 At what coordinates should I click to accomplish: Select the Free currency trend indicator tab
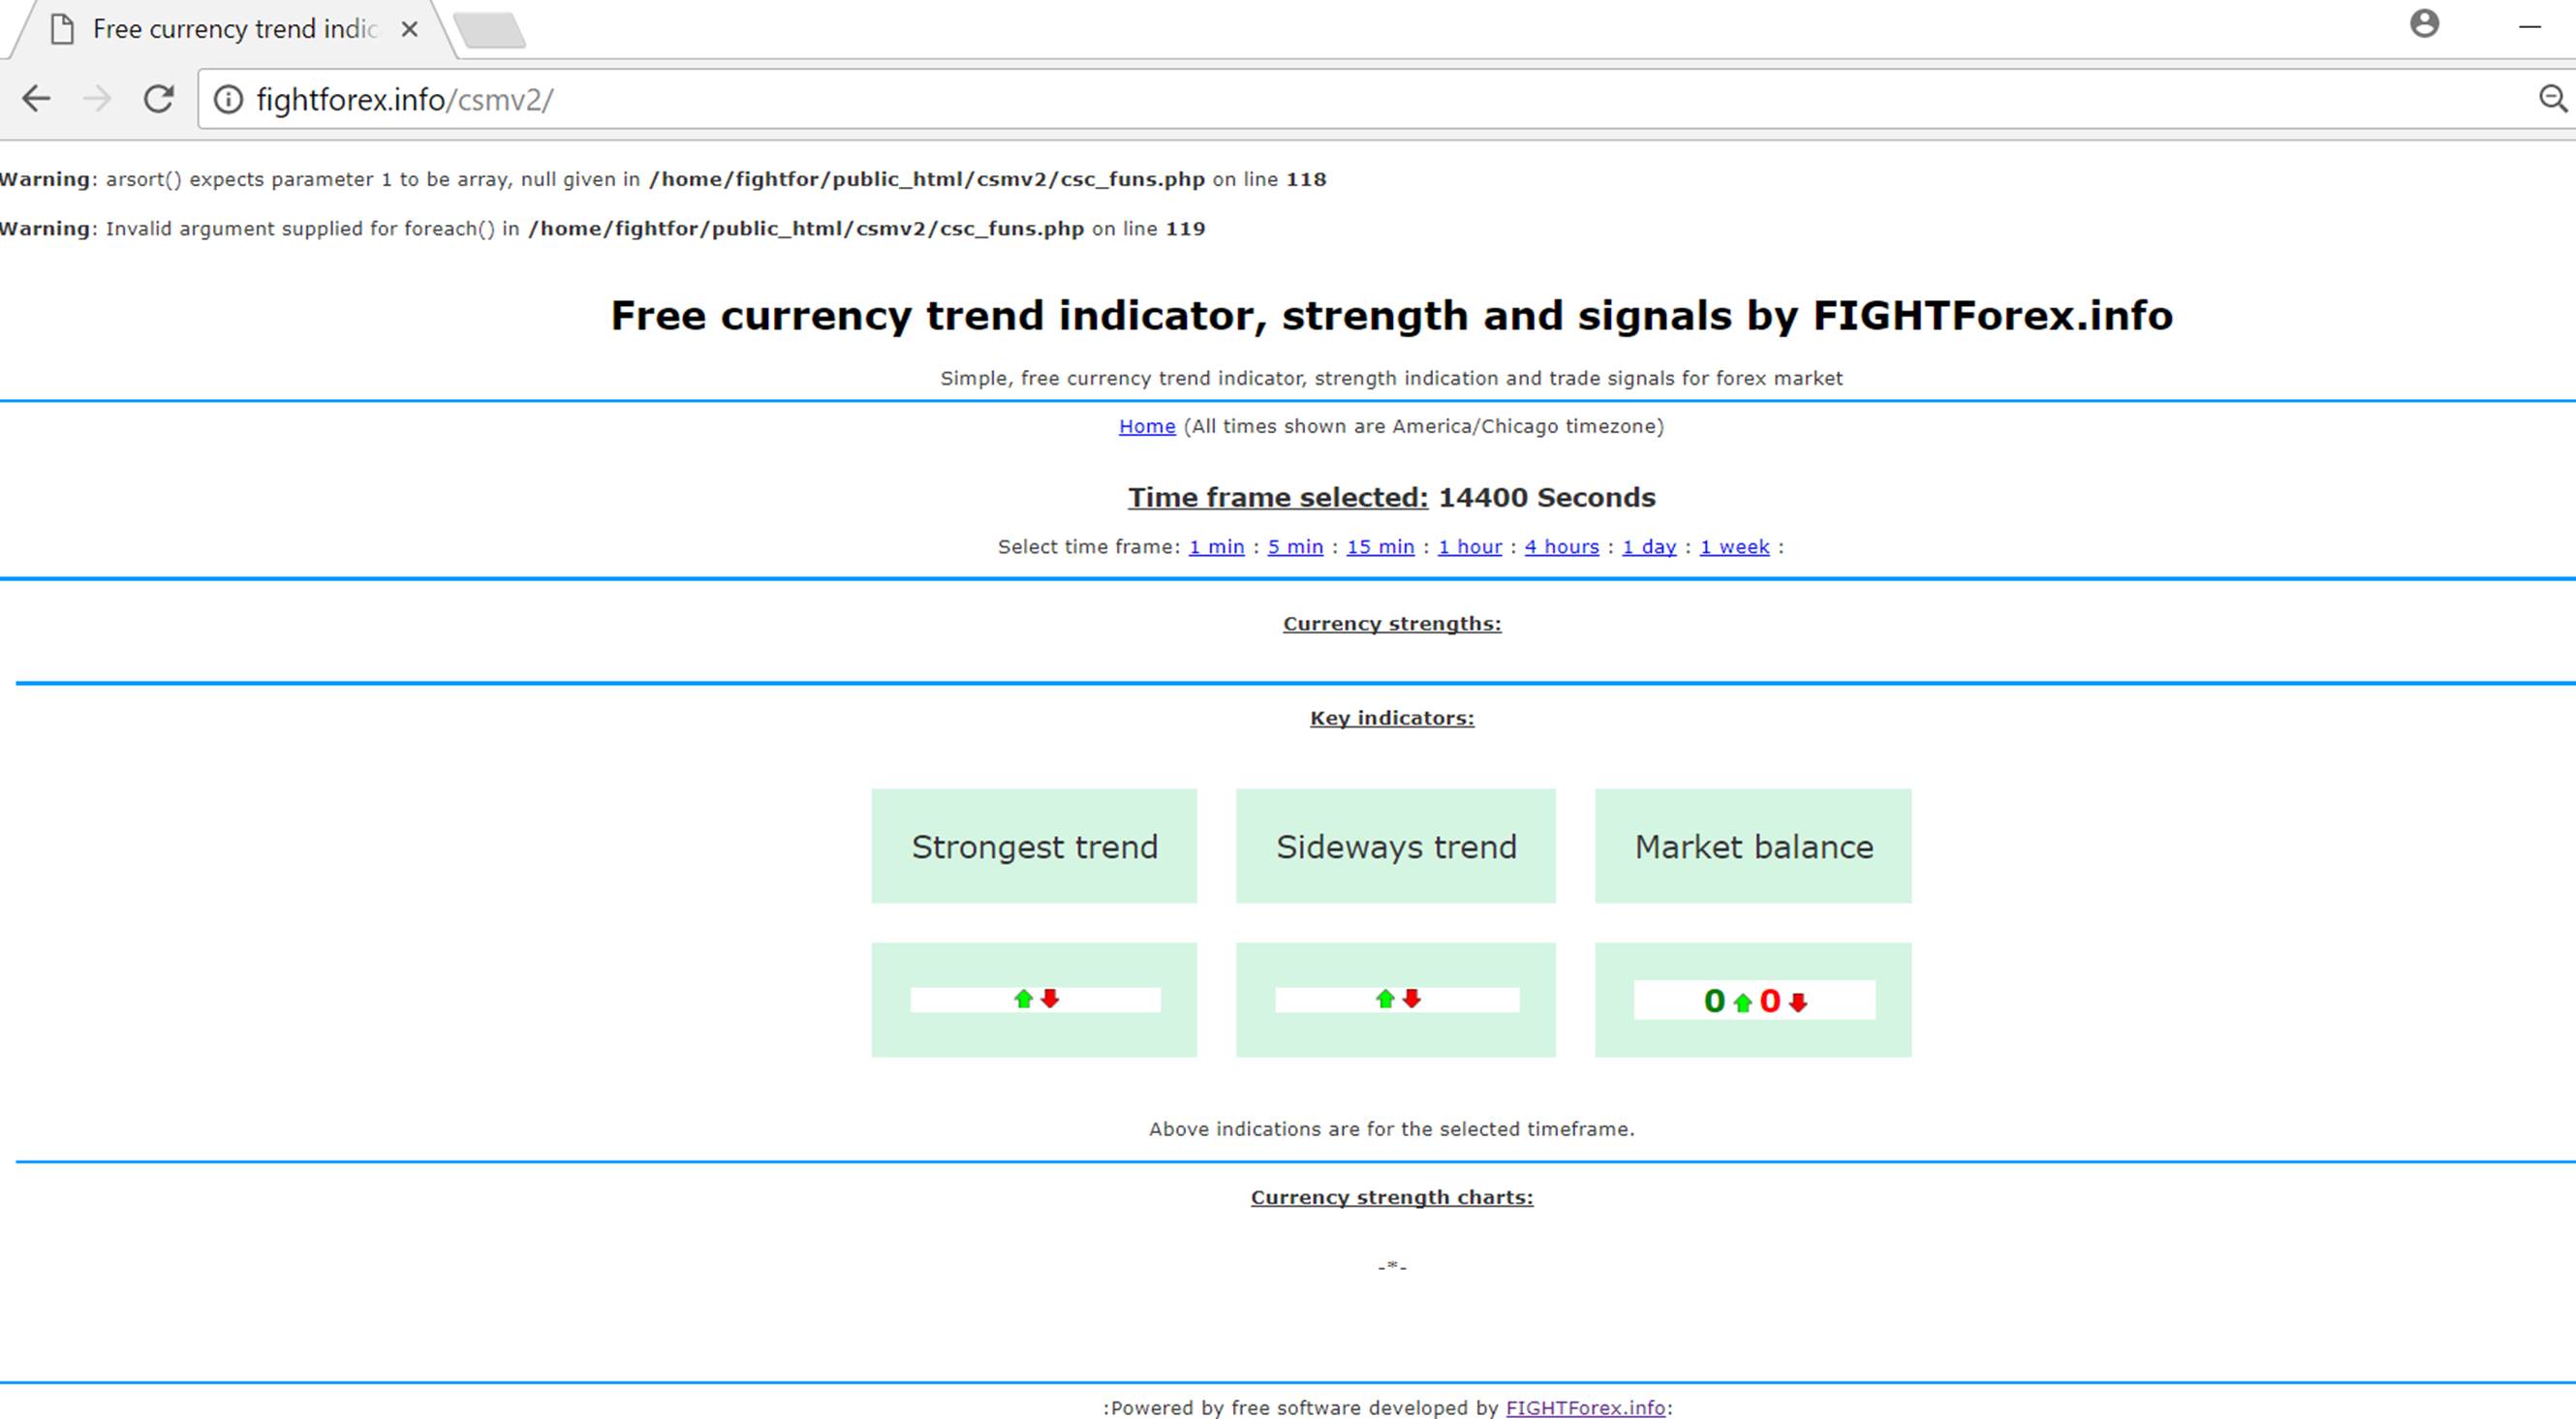(235, 30)
